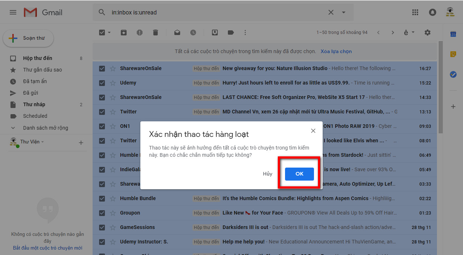Click the report spam icon
Image resolution: width=463 pixels, height=255 pixels.
pos(139,32)
